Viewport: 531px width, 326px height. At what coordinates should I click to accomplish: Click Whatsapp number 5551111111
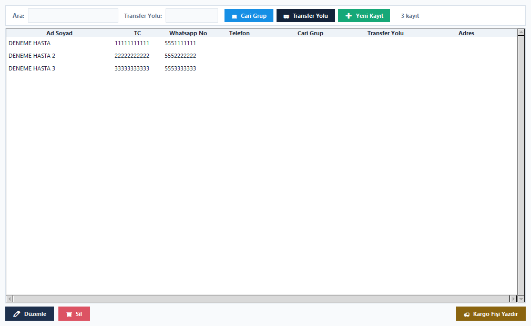click(x=180, y=43)
